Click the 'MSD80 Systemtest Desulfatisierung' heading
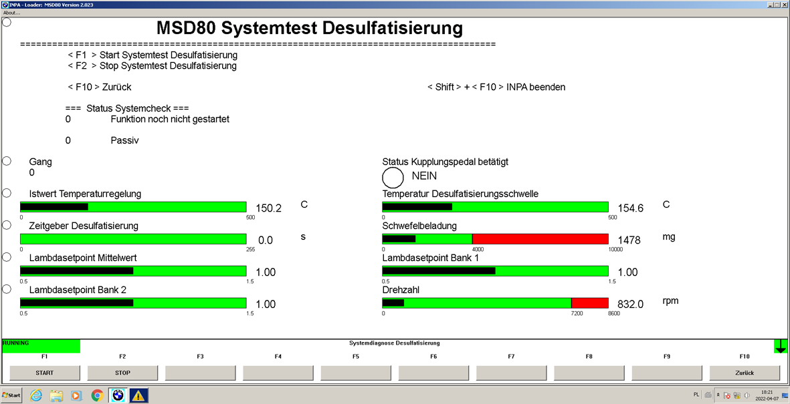This screenshot has height=404, width=790. [x=309, y=27]
